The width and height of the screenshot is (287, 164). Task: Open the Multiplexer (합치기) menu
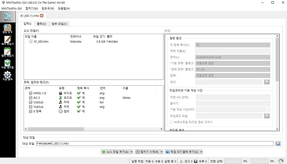pyautogui.click(x=32, y=8)
